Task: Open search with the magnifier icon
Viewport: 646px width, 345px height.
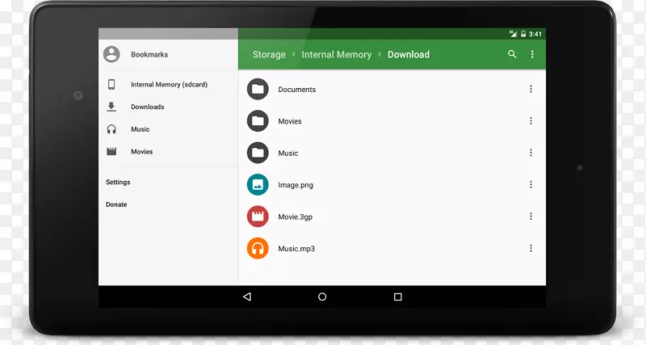Action: point(512,54)
